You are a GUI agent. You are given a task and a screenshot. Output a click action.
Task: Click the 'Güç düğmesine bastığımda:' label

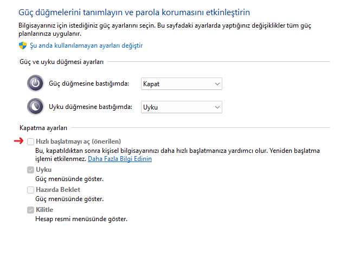tap(89, 83)
